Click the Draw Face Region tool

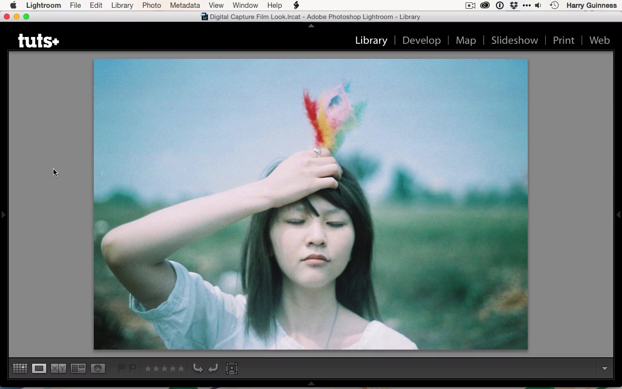point(232,369)
